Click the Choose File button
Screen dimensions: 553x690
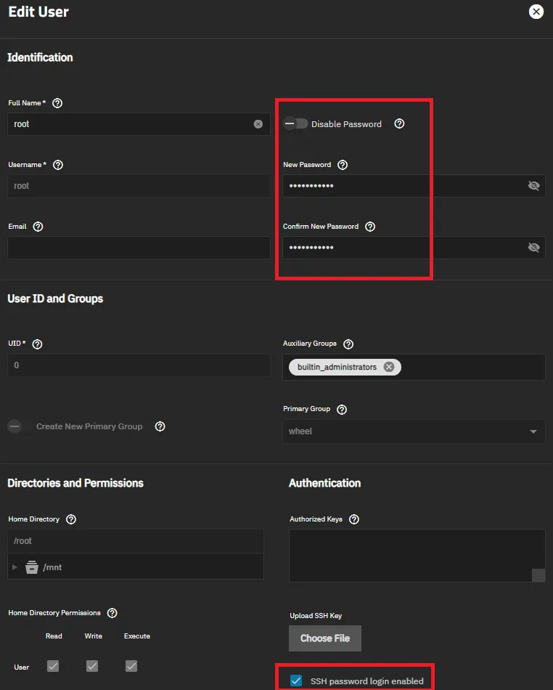(x=325, y=638)
